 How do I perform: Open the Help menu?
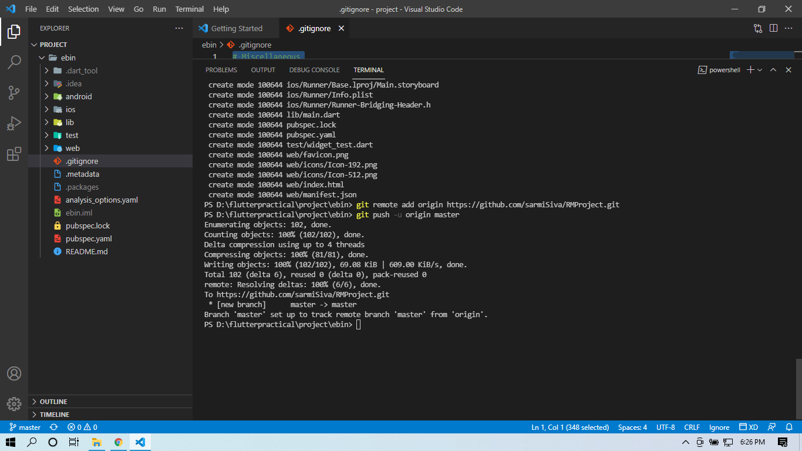coord(221,9)
